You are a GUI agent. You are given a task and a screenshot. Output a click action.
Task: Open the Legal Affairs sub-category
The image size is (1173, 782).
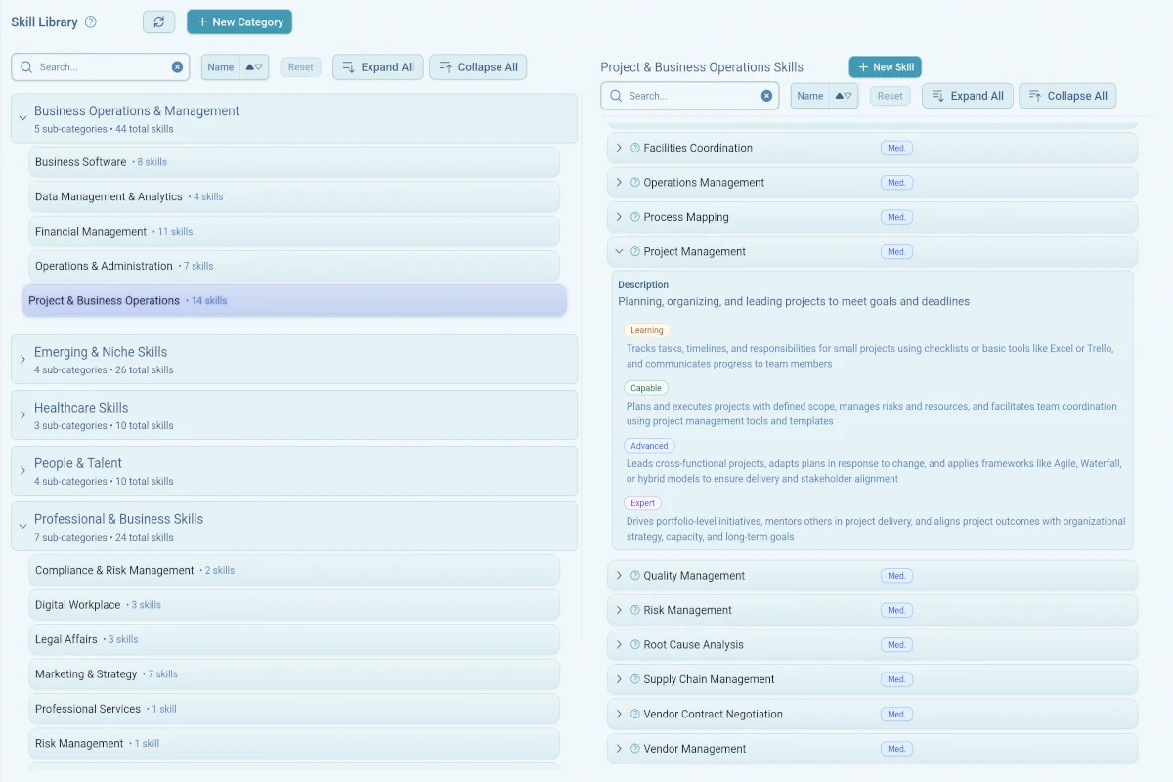pos(294,639)
